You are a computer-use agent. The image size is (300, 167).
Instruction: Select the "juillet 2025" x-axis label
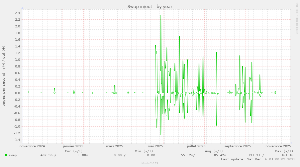196,146
